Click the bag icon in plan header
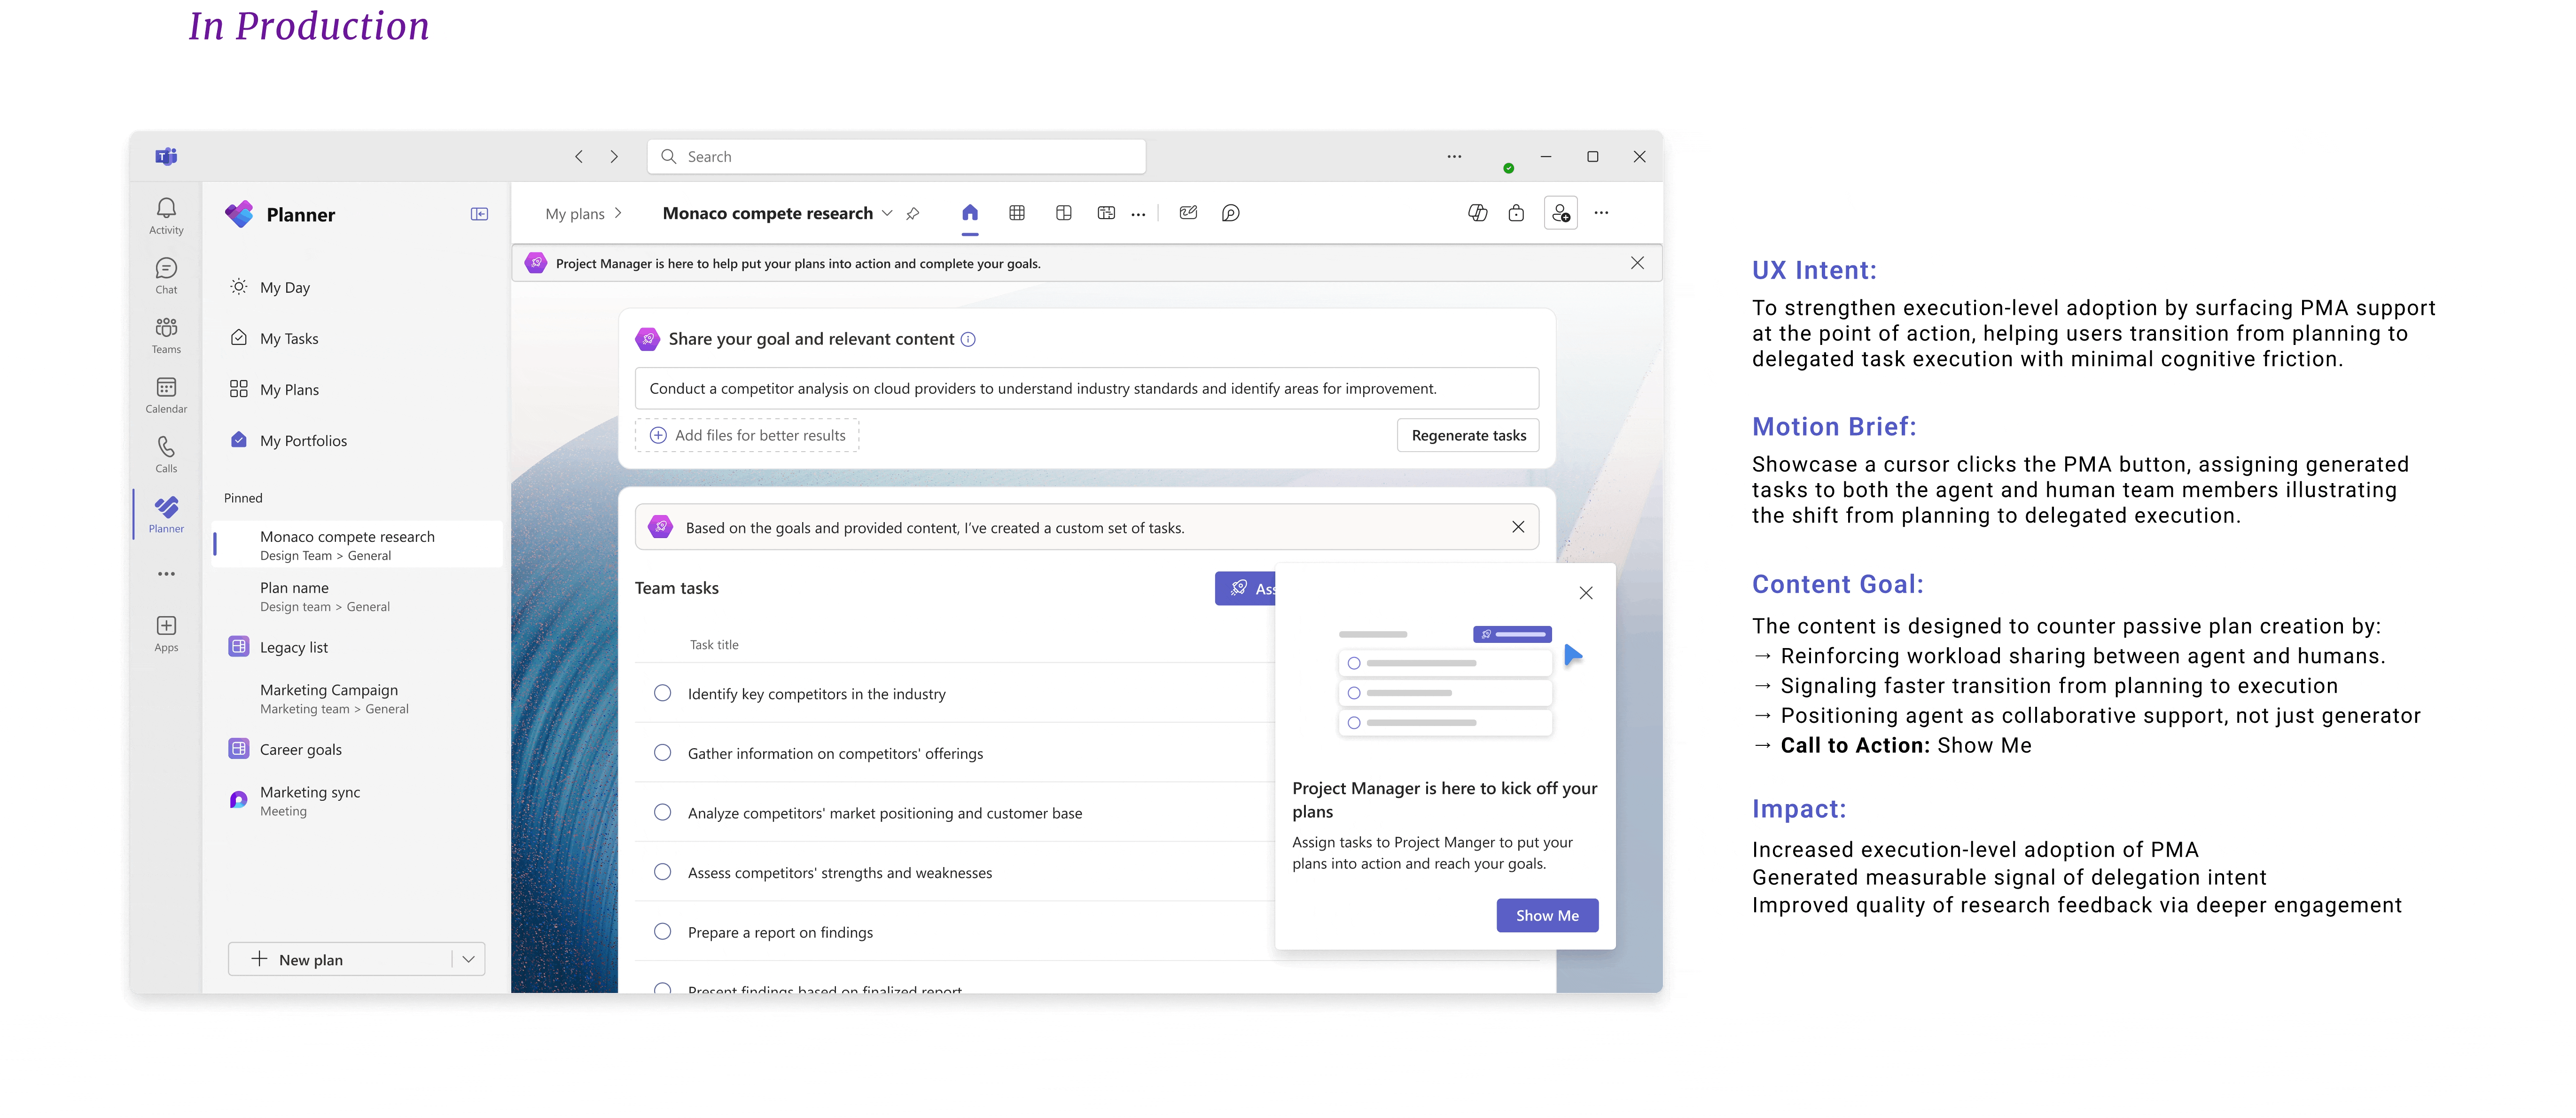This screenshot has width=2576, height=1118. 1516,213
